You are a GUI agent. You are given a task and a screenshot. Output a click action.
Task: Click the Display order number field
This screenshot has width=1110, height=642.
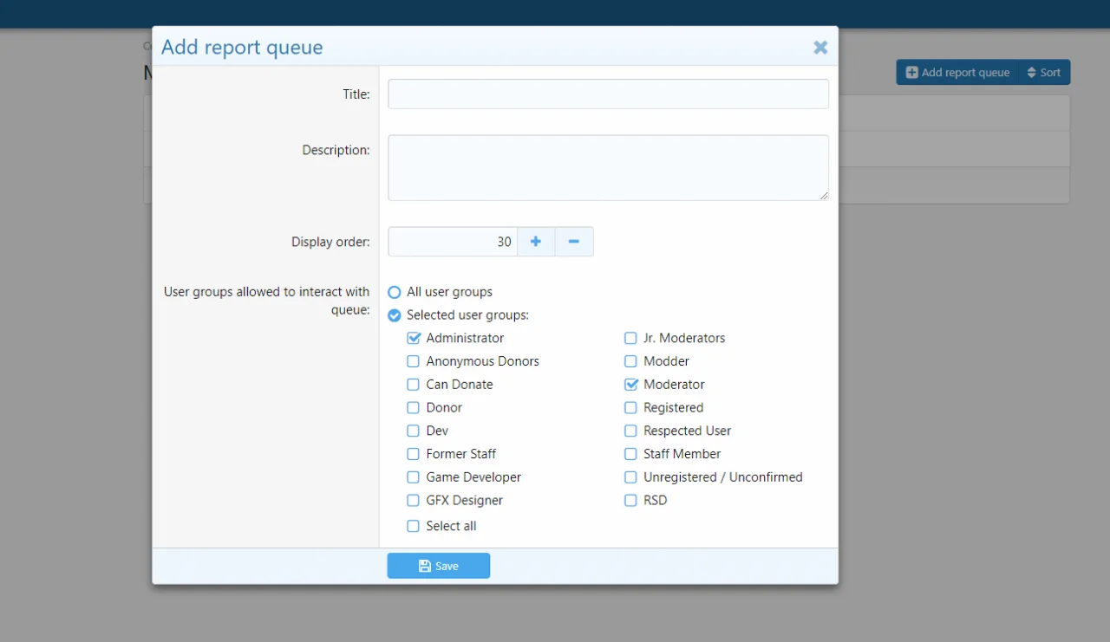click(x=452, y=242)
